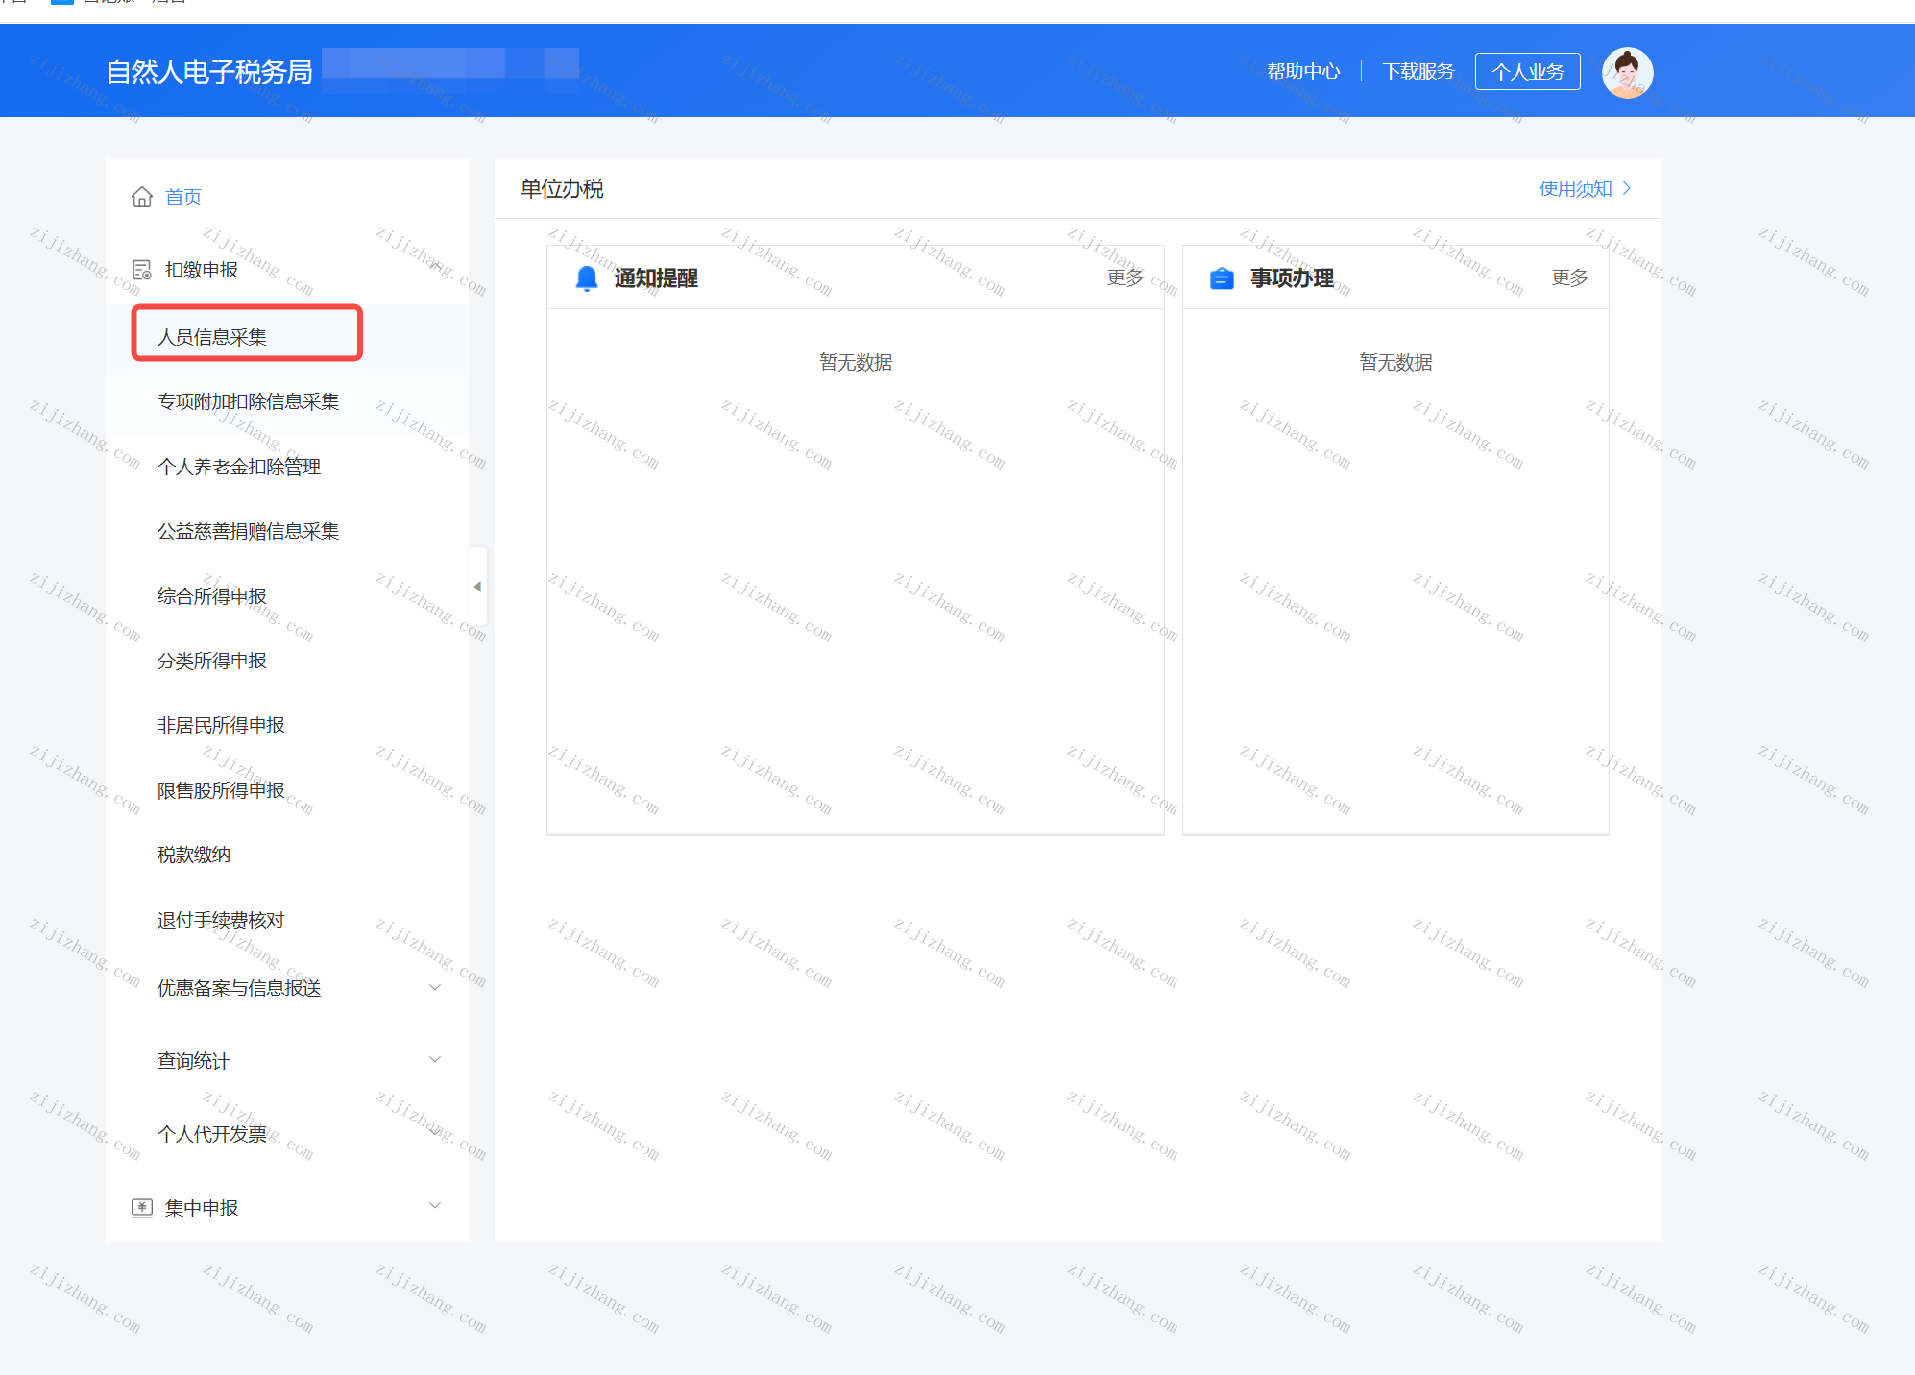Click 帮助中心 in the header
Image resolution: width=1915 pixels, height=1375 pixels.
(1303, 71)
